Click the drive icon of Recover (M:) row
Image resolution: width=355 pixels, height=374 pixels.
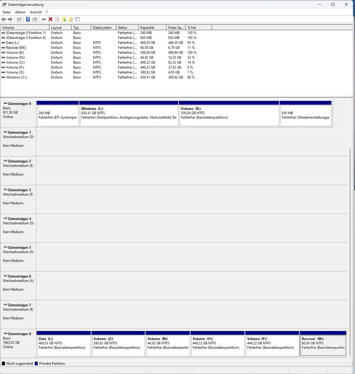3,48
